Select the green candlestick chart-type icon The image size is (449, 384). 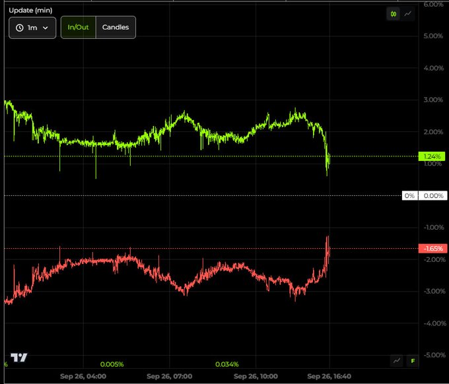point(394,14)
